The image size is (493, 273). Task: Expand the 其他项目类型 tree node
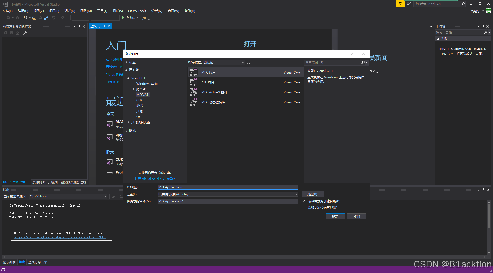(128, 122)
